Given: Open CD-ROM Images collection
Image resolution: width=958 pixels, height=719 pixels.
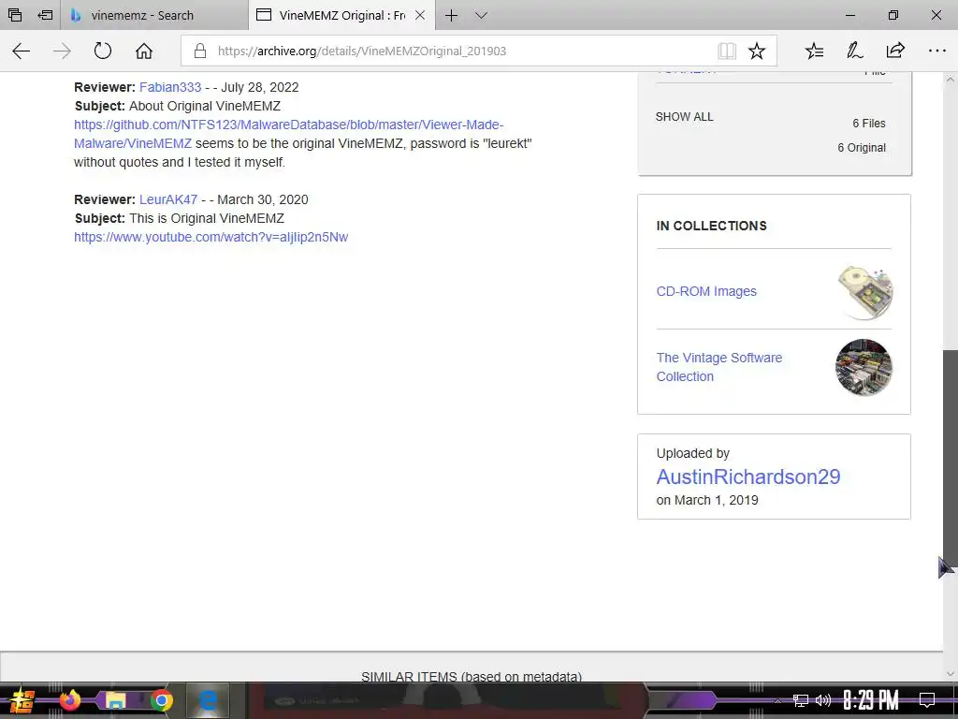Looking at the screenshot, I should (706, 291).
